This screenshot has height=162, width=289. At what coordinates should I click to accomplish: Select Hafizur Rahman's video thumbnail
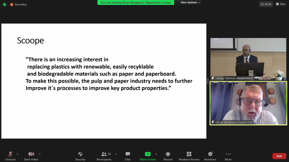pyautogui.click(x=248, y=59)
